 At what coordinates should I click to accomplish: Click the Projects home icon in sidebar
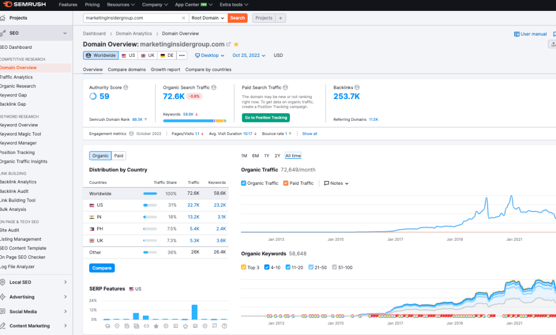(x=3, y=18)
